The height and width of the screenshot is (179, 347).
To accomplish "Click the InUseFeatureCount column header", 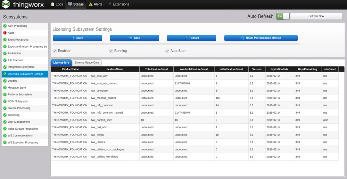I will point(231,69).
